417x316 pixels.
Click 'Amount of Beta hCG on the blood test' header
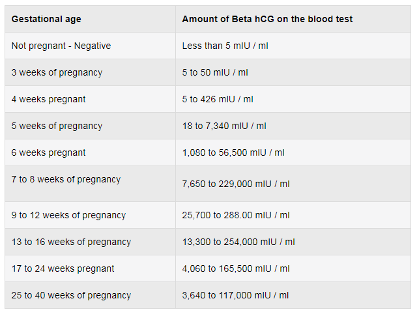point(267,19)
